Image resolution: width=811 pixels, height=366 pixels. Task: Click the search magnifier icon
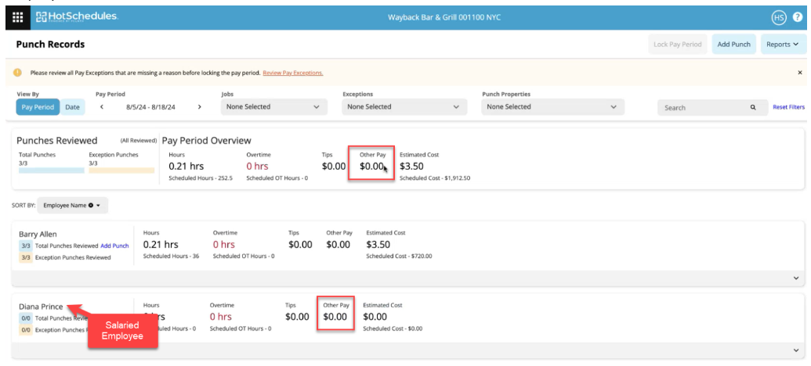click(752, 108)
